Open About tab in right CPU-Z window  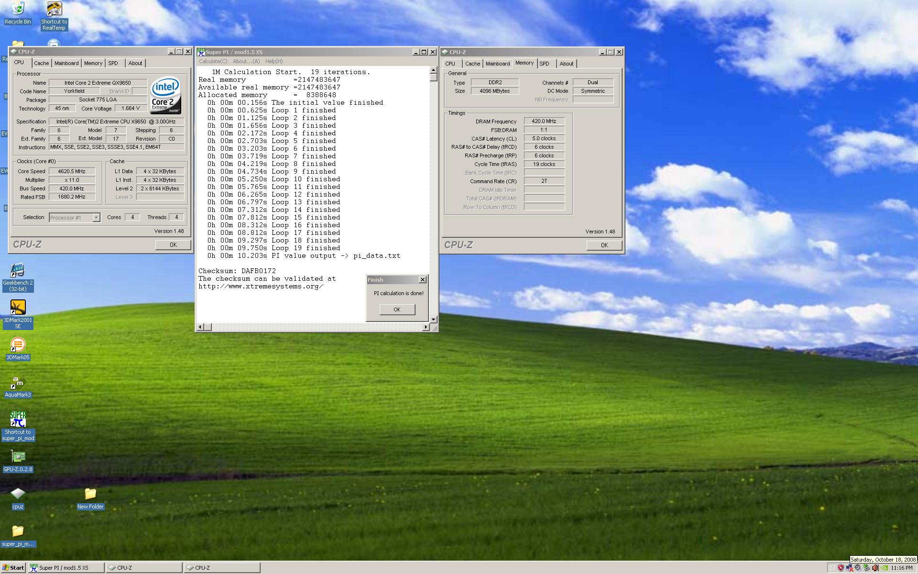pos(567,64)
